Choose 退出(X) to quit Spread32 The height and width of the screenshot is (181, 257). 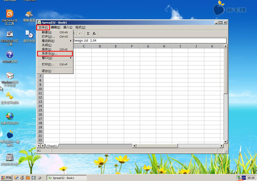tap(55, 71)
